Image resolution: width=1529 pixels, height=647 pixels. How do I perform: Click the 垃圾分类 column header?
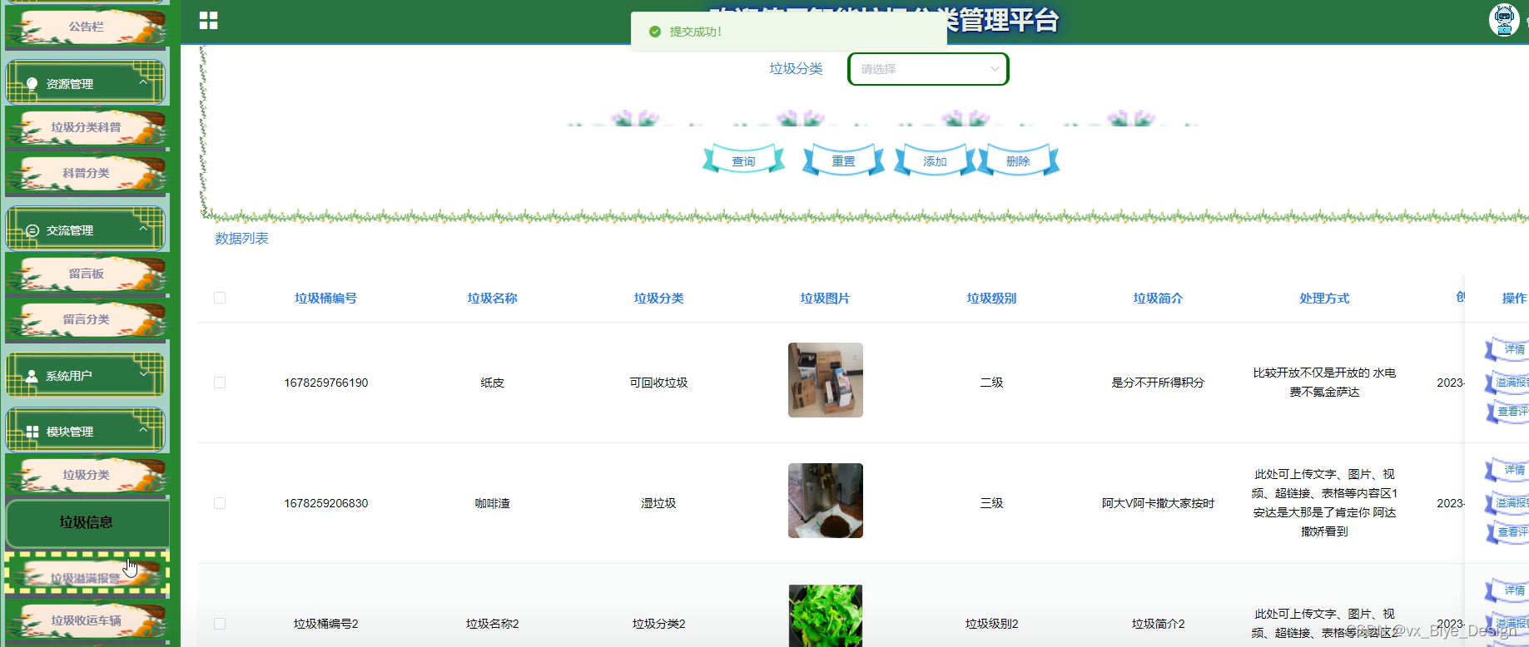tap(659, 298)
